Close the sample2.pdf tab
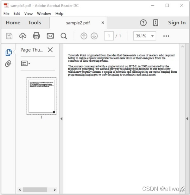Viewport: 190px width, 195px height. pos(103,23)
